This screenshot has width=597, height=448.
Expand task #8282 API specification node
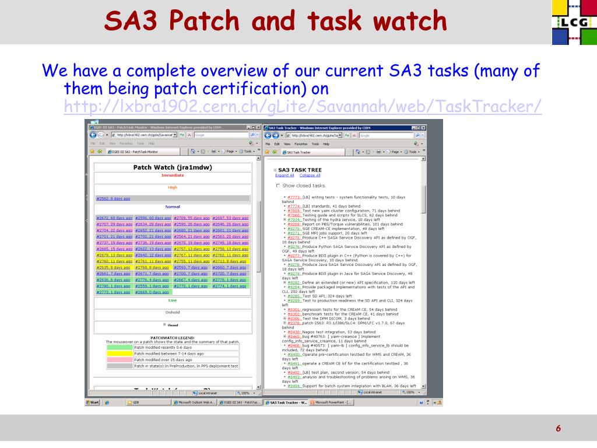click(x=285, y=283)
